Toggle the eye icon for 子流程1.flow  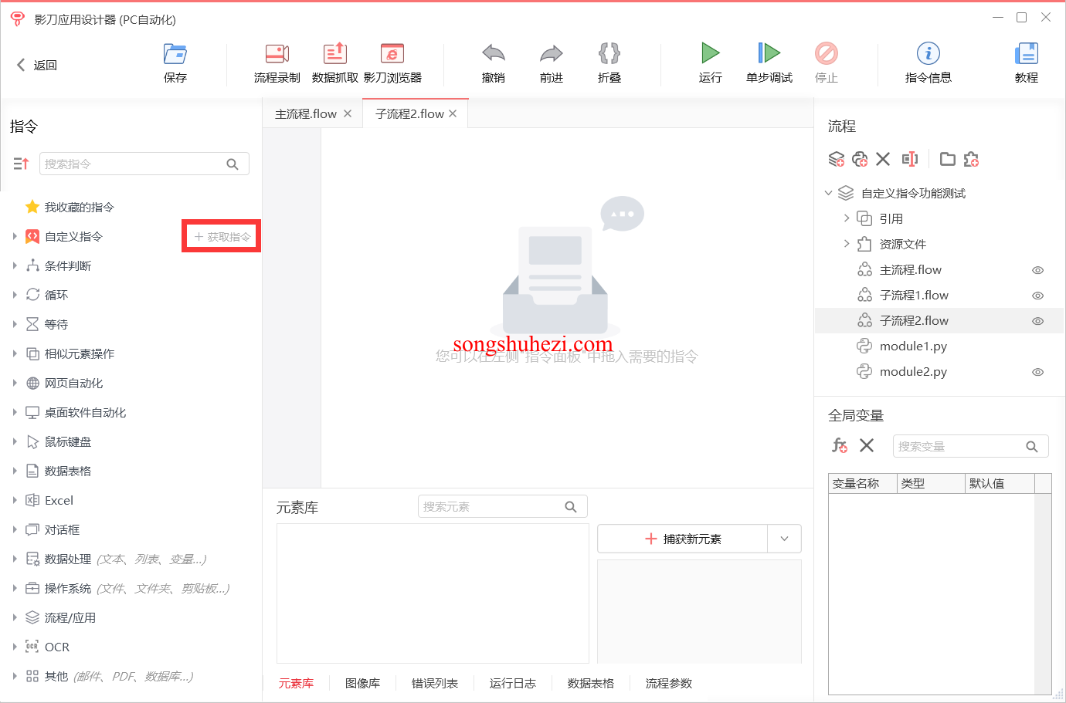click(1038, 296)
